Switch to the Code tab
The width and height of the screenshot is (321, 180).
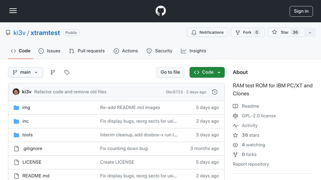21,51
